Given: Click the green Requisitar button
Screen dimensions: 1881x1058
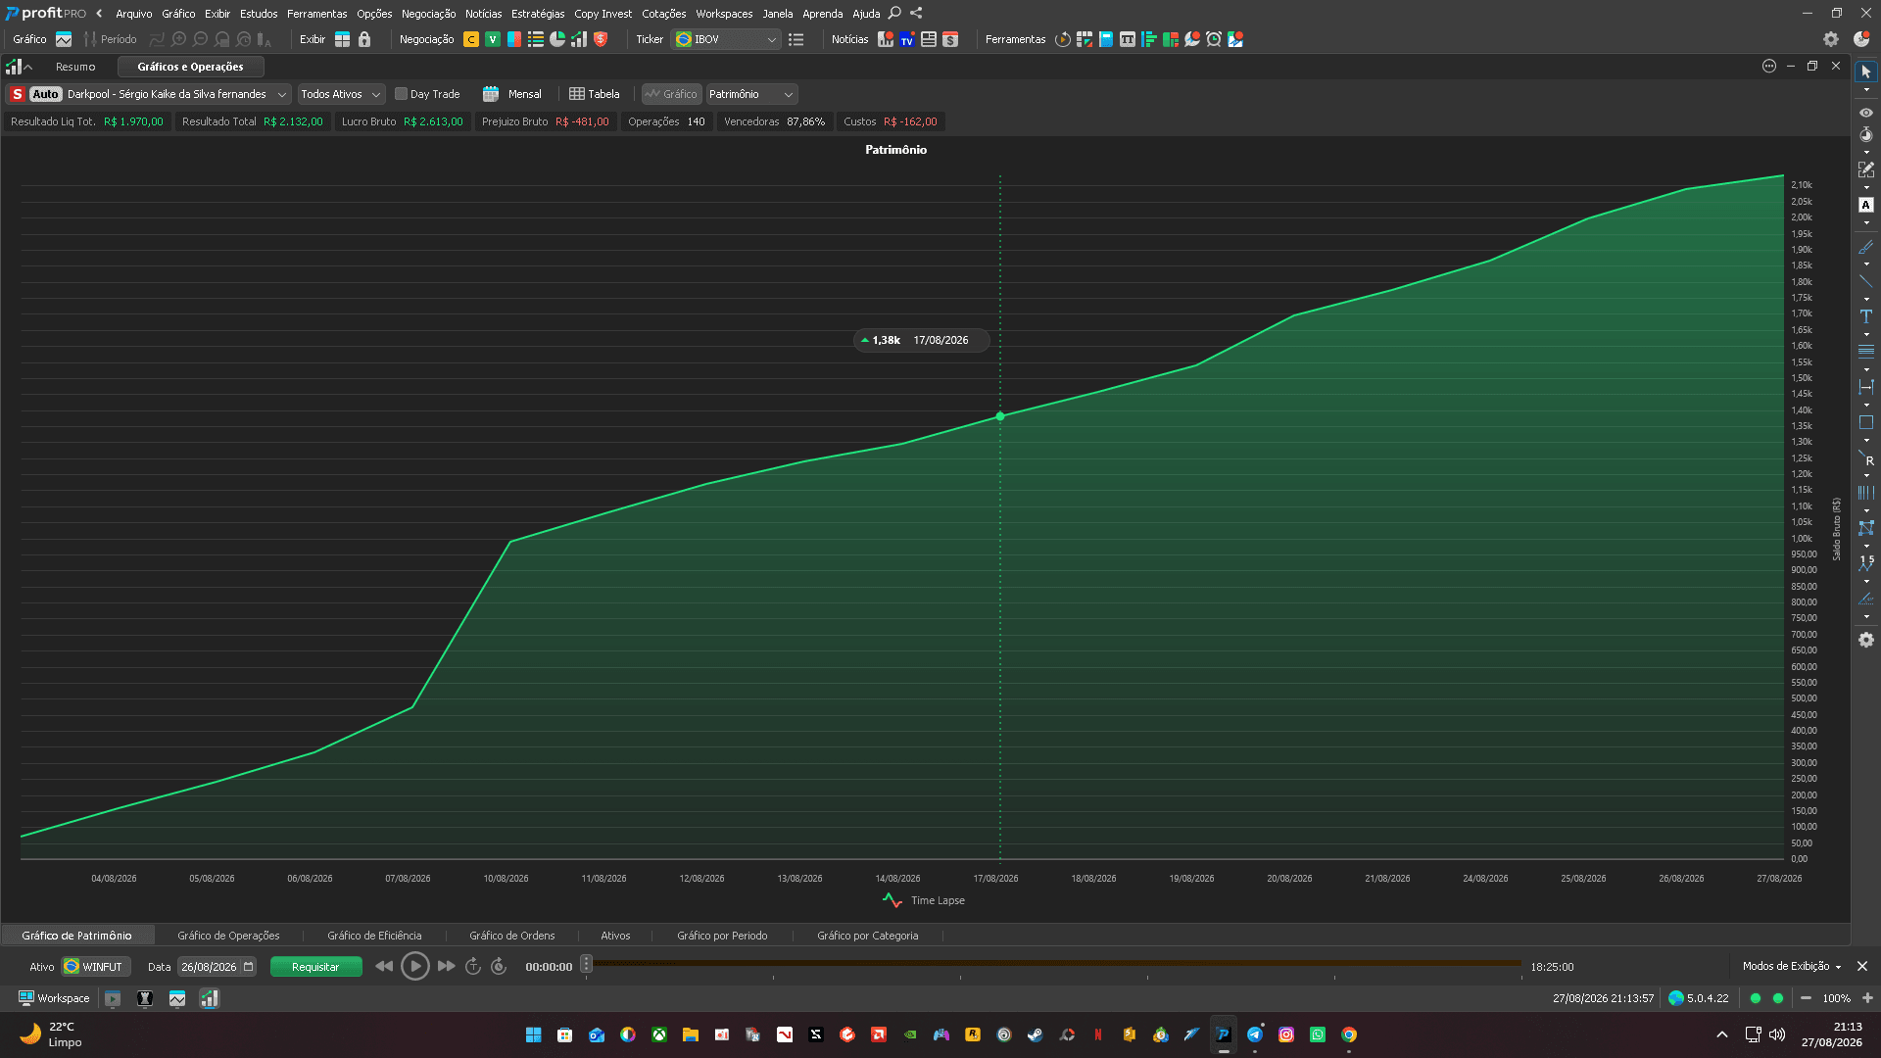Looking at the screenshot, I should point(315,967).
